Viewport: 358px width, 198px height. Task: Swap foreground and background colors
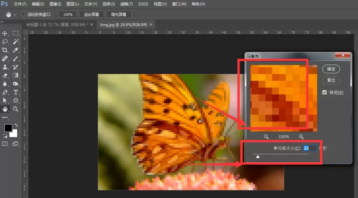click(x=16, y=125)
